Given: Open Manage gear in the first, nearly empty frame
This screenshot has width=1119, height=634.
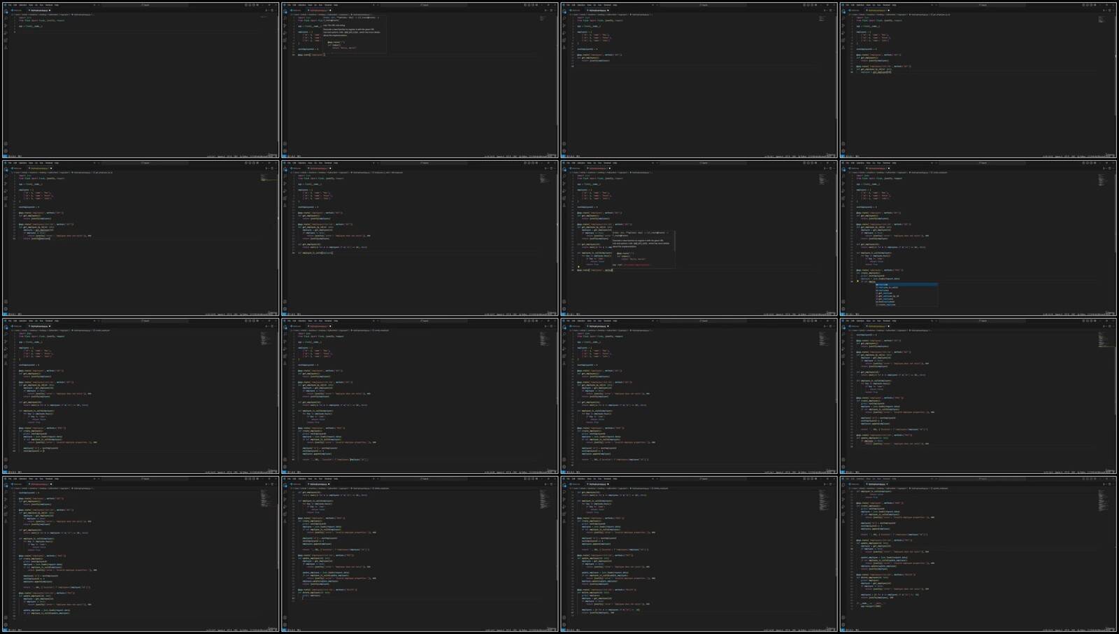Looking at the screenshot, I should (x=6, y=150).
